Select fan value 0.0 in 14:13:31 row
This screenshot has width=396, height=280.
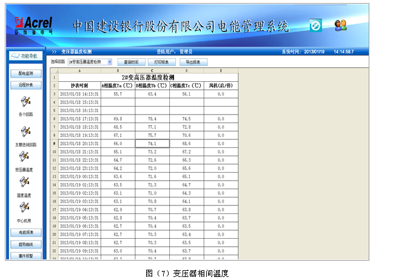click(x=221, y=94)
